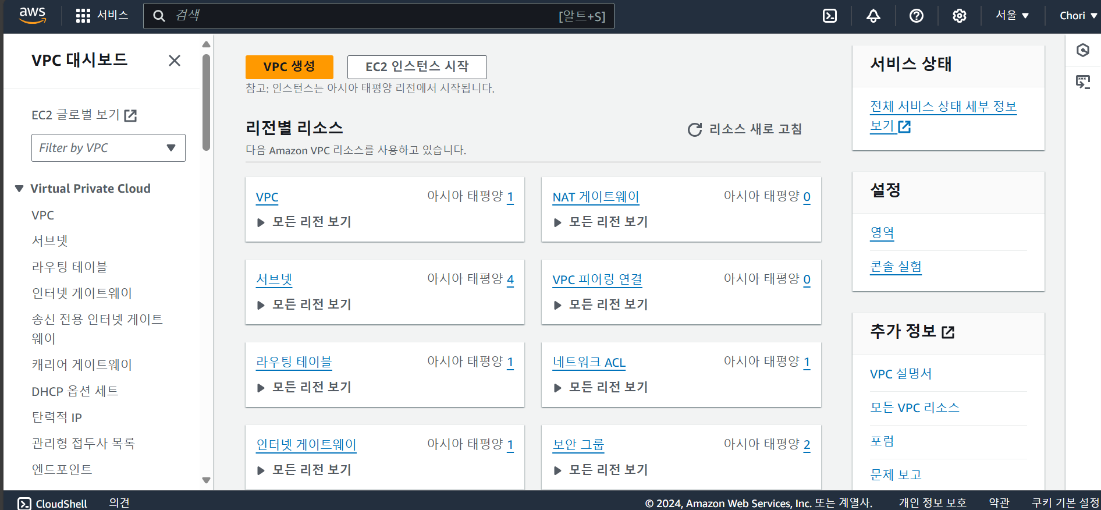The height and width of the screenshot is (510, 1101).
Task: Open 쿠키 기본 설정 in footer
Action: pos(1066,503)
